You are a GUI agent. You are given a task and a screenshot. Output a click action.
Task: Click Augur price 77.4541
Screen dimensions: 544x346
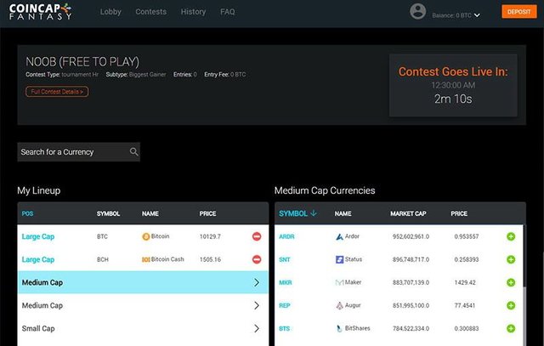465,305
